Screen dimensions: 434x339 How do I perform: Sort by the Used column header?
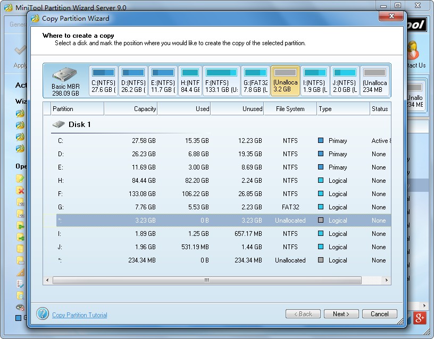pyautogui.click(x=184, y=109)
